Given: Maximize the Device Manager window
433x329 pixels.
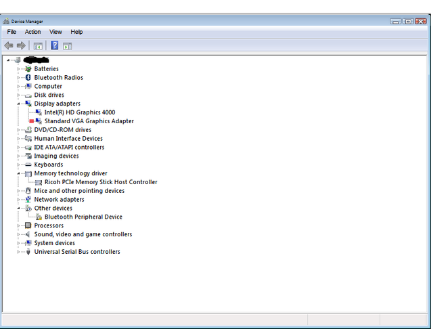Looking at the screenshot, I should click(x=408, y=21).
